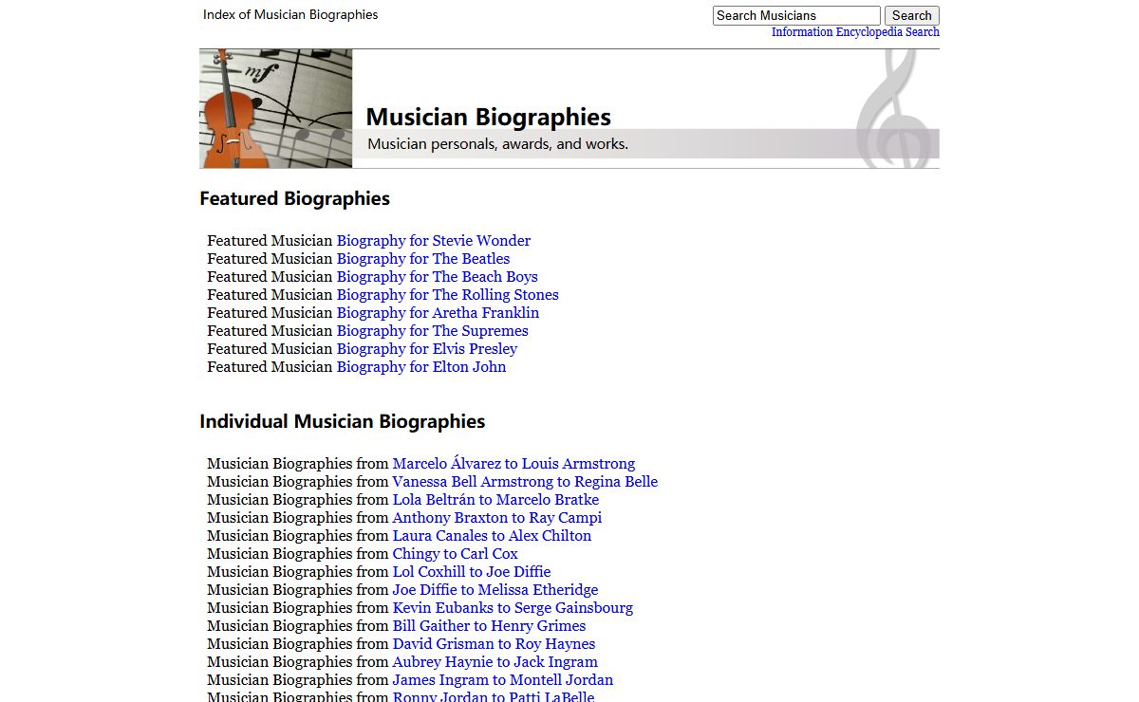Open Biography for The Supremes
Screen dimensions: 1139x702
coord(433,331)
